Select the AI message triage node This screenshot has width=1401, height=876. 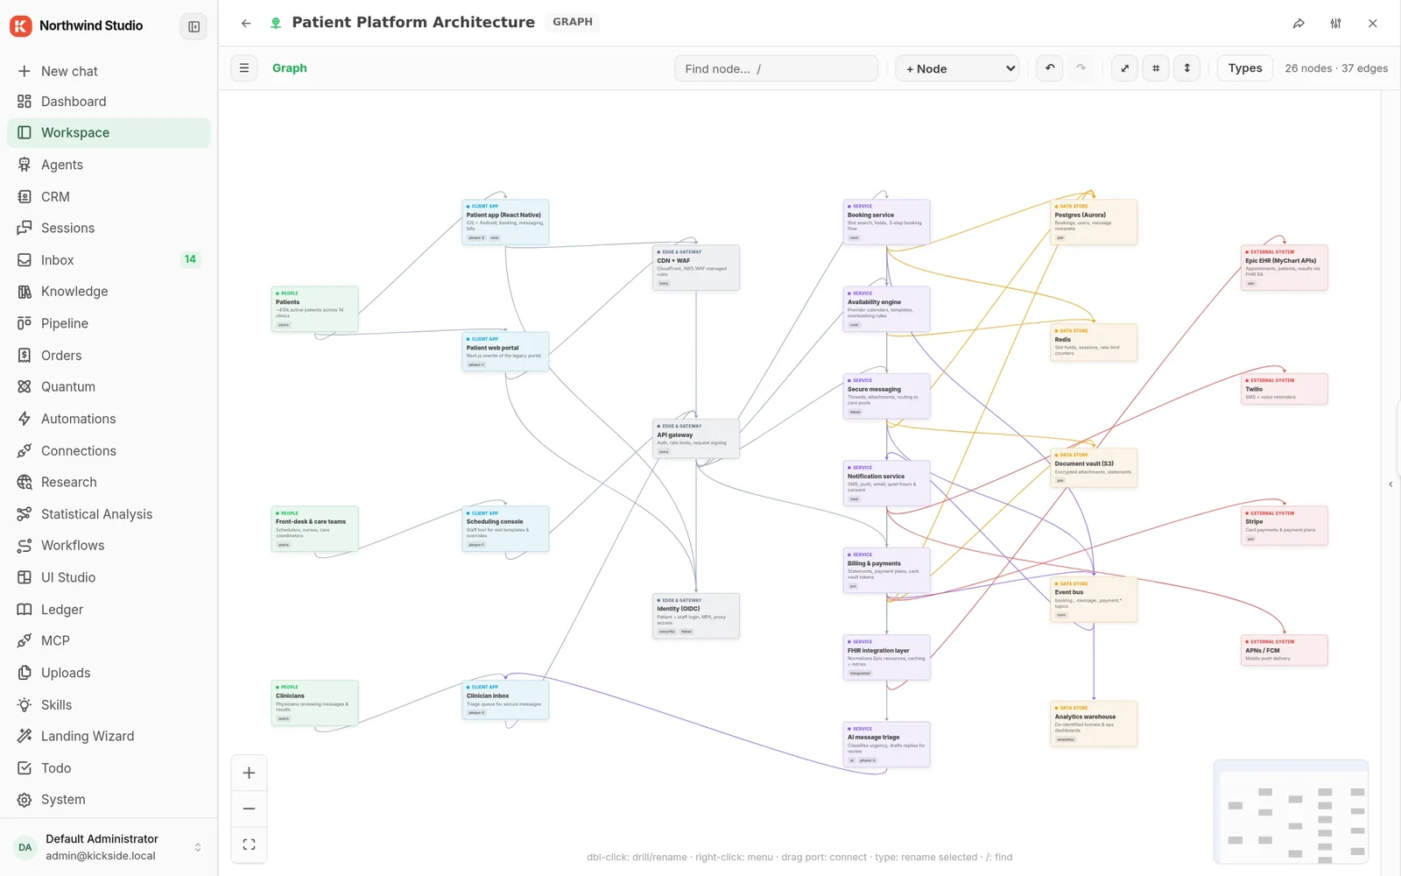pyautogui.click(x=886, y=745)
